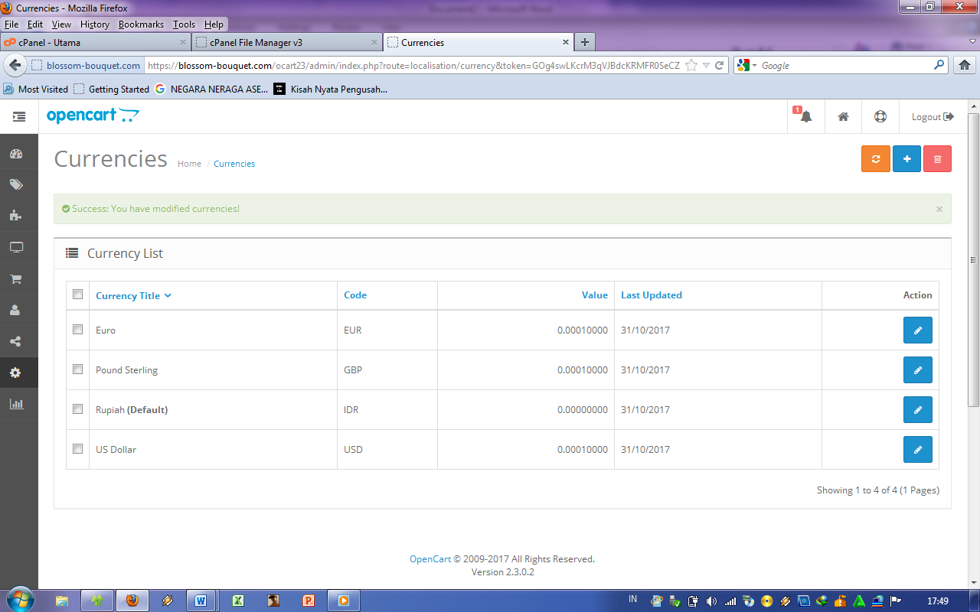This screenshot has width=980, height=612.
Task: Sort by the Last Updated column header
Action: pyautogui.click(x=652, y=295)
